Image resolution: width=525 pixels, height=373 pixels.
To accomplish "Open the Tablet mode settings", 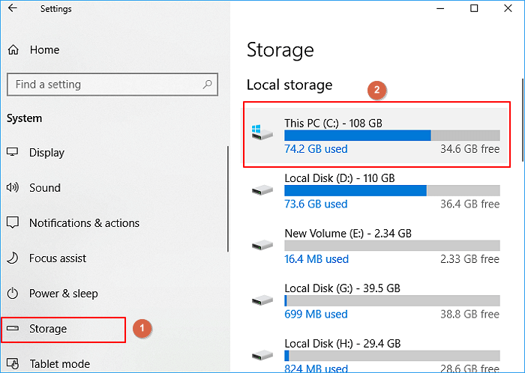I will coord(59,364).
